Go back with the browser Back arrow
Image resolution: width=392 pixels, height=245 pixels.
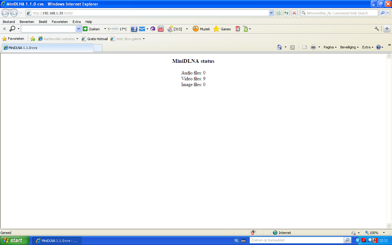pos(5,13)
